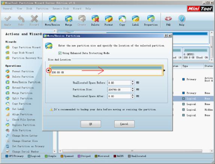This screenshot has height=164, width=215.
Task: Open the Dynamic Disk menu
Action: (61, 9)
